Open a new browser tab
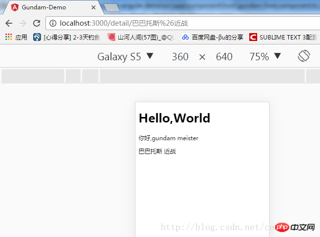Viewport: 320px width, 237px height. (112, 7)
